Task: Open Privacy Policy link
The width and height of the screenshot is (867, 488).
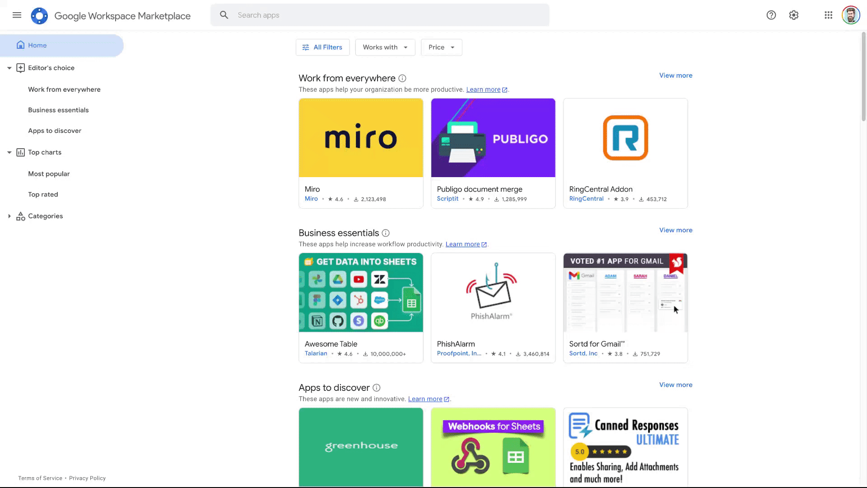Action: coord(87,478)
